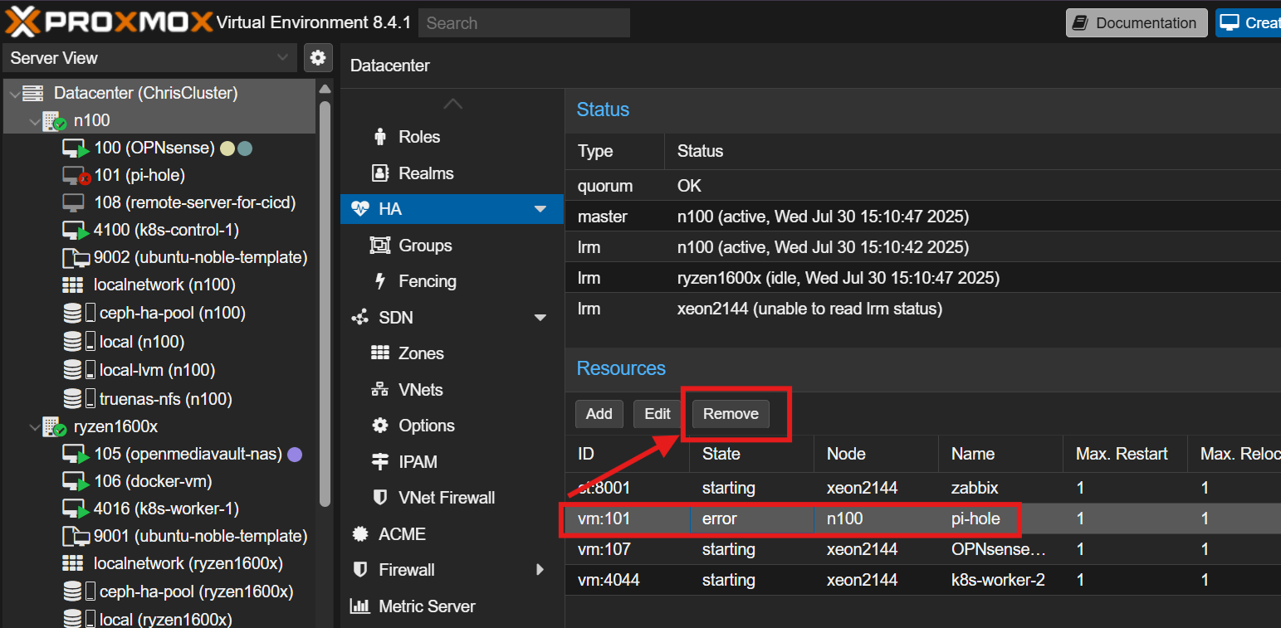This screenshot has width=1281, height=628.
Task: Expand the Firewall submenu arrow
Action: click(x=540, y=570)
